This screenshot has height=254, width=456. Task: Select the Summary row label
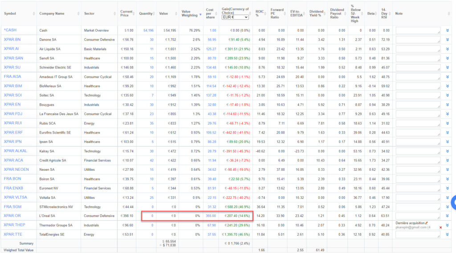(26, 243)
